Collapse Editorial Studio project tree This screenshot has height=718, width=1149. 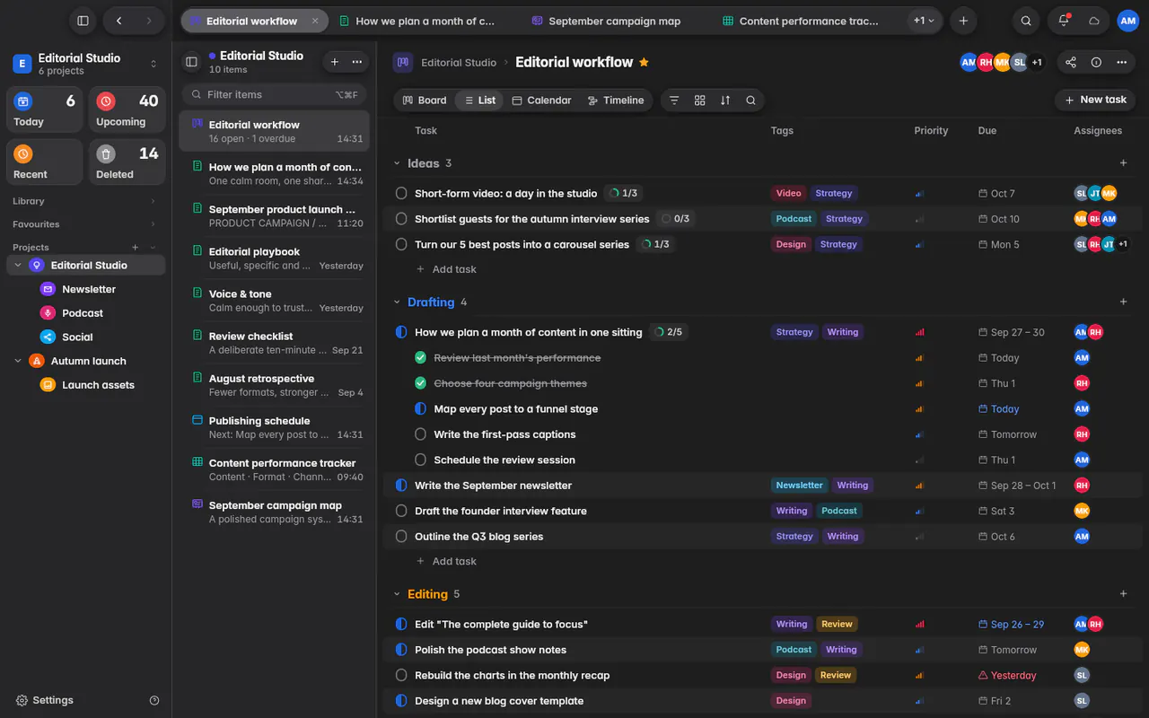(18, 265)
